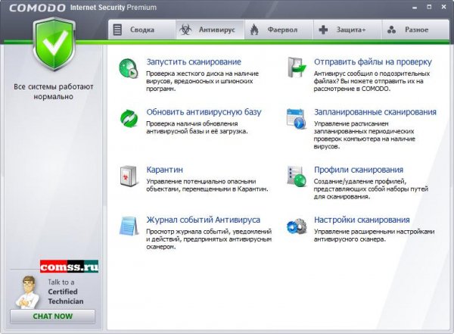
Task: Minimize the COMODO window
Action: click(415, 8)
